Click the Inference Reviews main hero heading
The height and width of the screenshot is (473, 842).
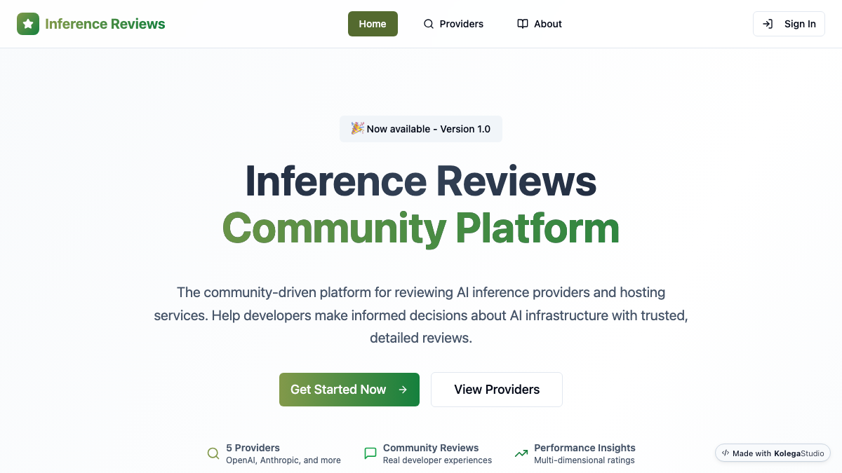pyautogui.click(x=421, y=181)
